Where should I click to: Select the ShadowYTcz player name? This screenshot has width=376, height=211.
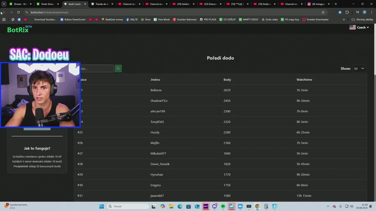[159, 101]
